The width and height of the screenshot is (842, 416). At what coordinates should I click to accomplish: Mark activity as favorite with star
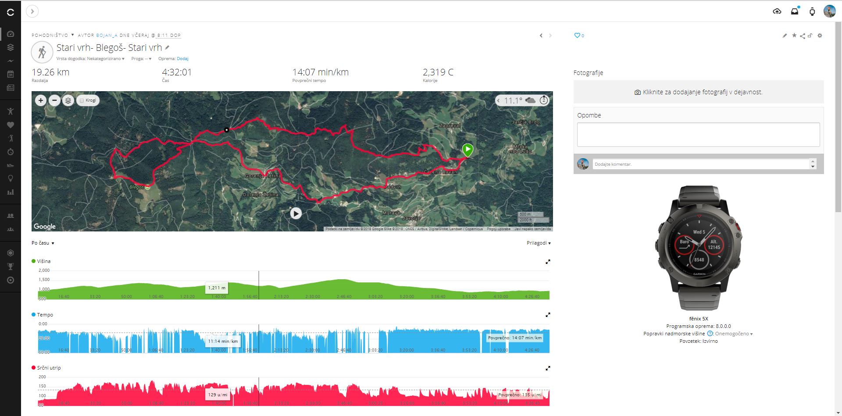click(794, 36)
